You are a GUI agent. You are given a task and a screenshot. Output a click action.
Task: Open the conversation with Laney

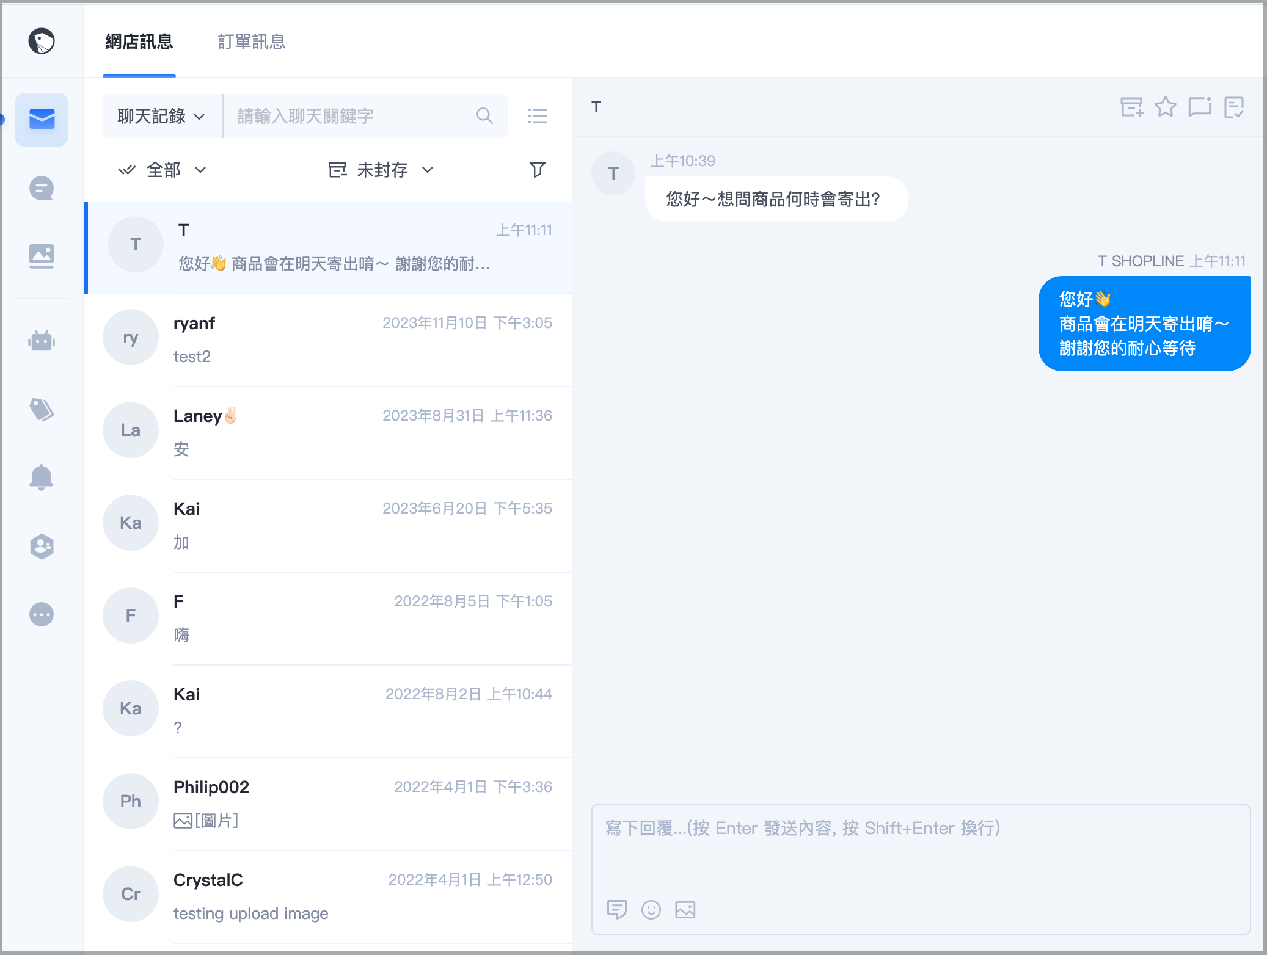pos(329,433)
